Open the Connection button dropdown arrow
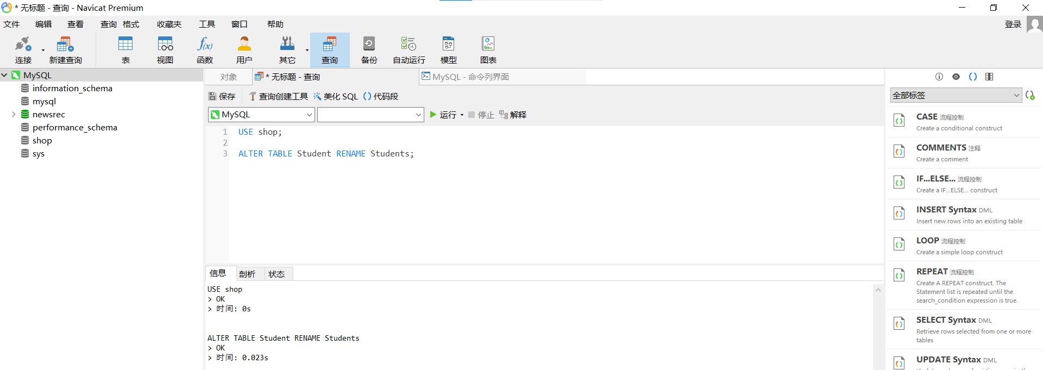Screen dimensions: 1043x370 pyautogui.click(x=43, y=50)
